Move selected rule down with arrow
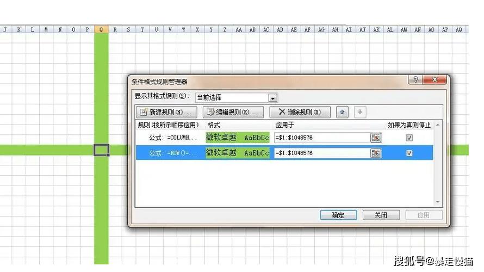Viewport: 484px width, 272px height. (x=360, y=112)
